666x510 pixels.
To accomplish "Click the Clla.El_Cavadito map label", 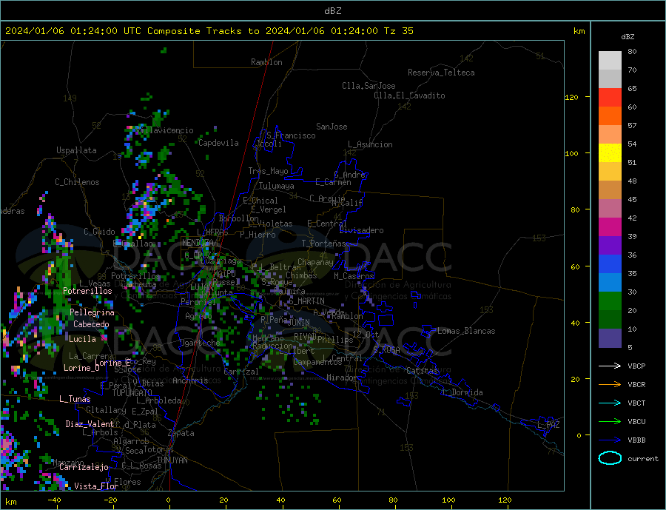I will pos(409,95).
